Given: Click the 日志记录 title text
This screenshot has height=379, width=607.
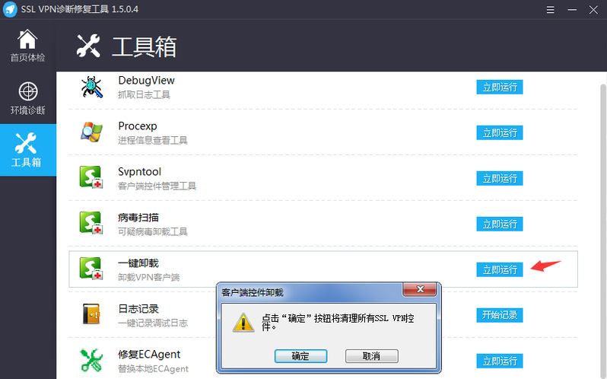Looking at the screenshot, I should (x=138, y=309).
